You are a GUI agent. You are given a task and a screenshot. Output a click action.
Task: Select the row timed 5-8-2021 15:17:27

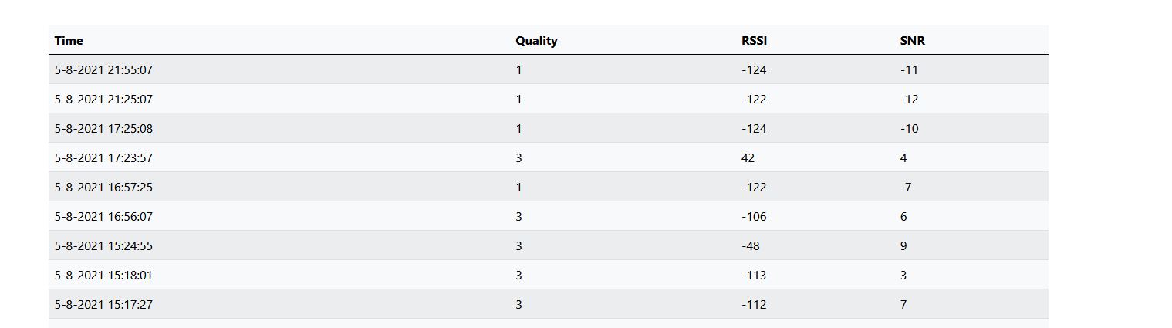(x=548, y=304)
